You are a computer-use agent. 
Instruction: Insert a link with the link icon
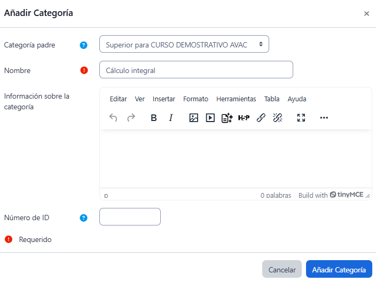(261, 118)
